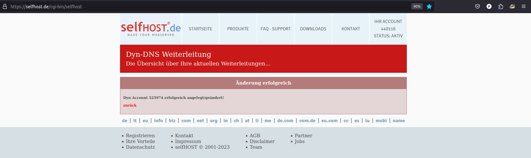Viewport: 531px width, 158px height.
Task: Open the STARTSEITE navigation tab
Action: click(x=200, y=29)
